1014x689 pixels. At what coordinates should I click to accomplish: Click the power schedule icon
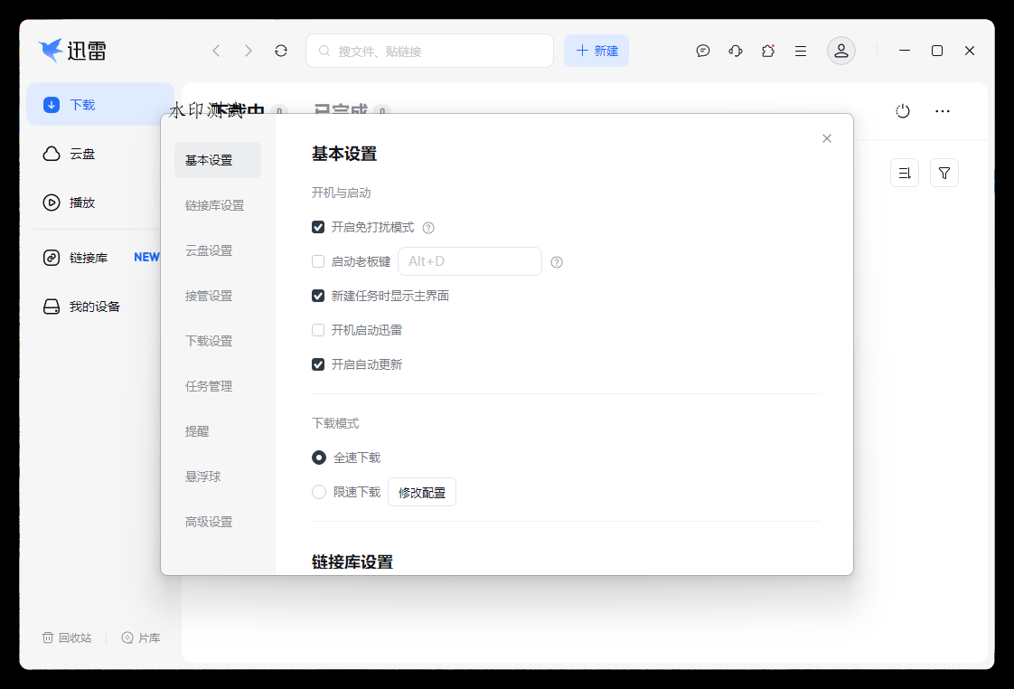[x=903, y=111]
